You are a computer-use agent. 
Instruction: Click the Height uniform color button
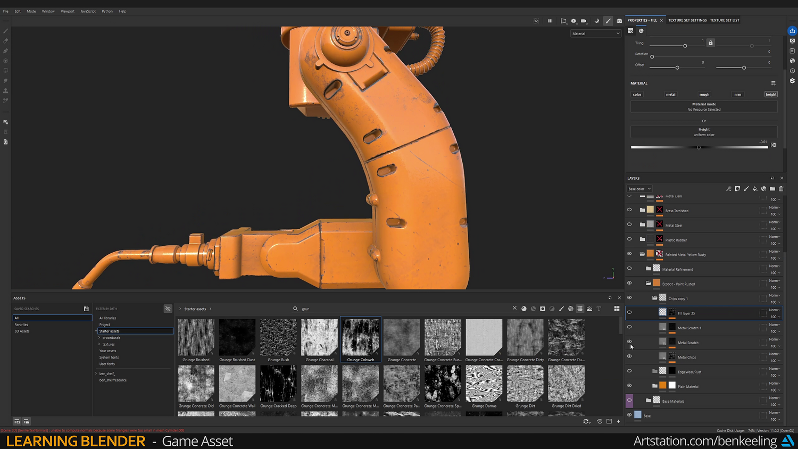click(x=704, y=132)
